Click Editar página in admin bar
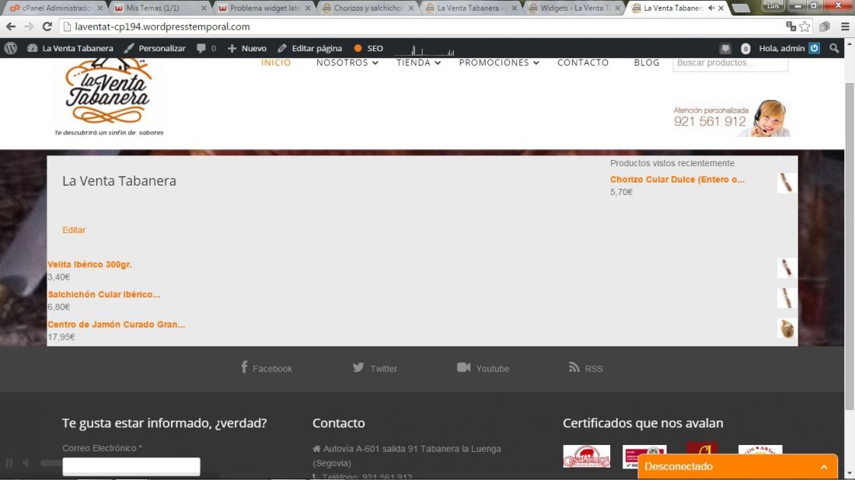 point(309,48)
